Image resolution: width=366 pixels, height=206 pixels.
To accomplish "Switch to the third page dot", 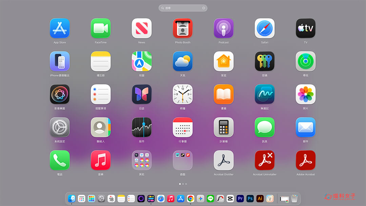I will [186, 184].
